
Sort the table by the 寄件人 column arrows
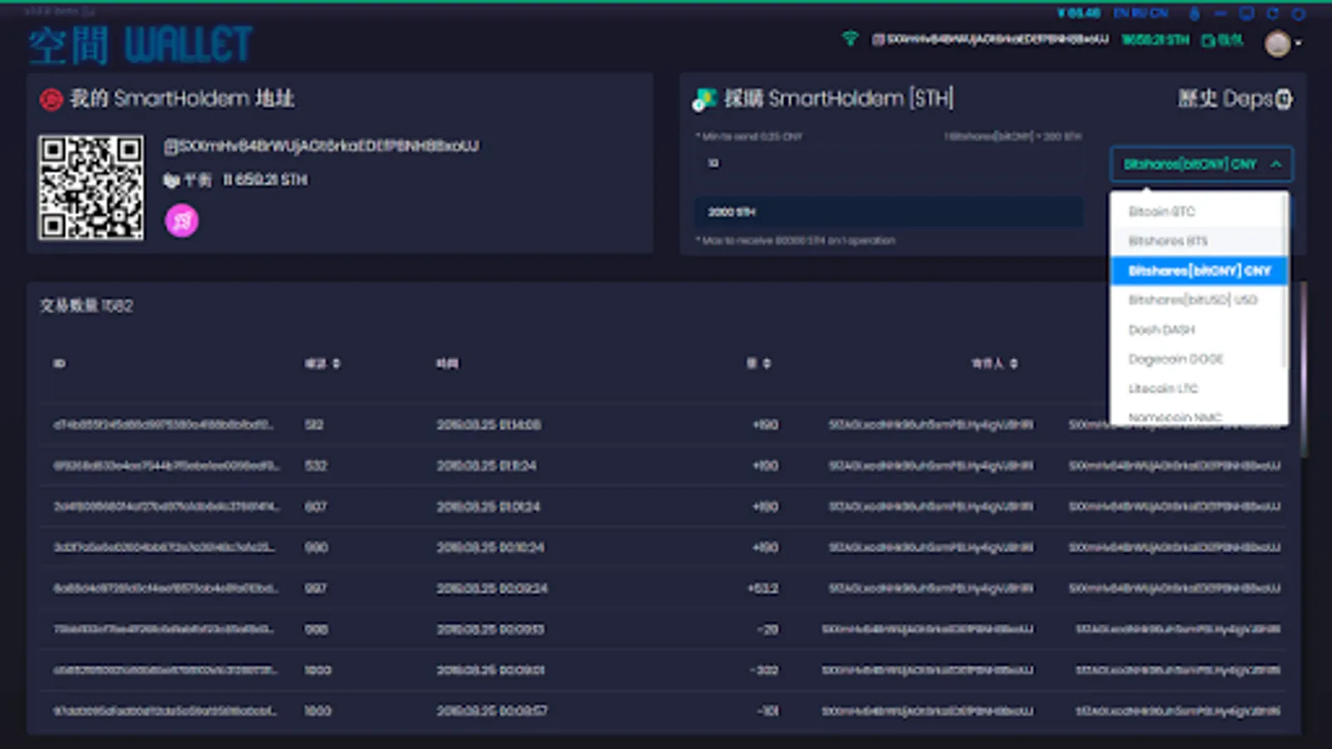click(1013, 364)
